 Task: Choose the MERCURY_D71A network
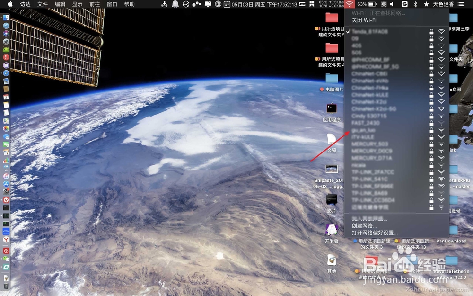coord(396,158)
